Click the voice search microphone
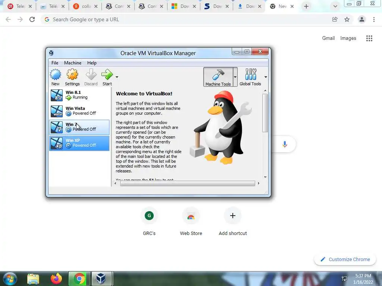Image resolution: width=382 pixels, height=286 pixels. [285, 144]
